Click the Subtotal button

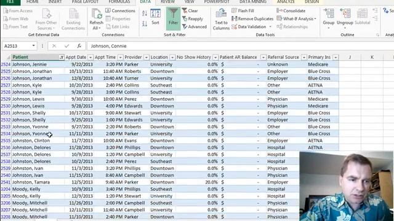click(x=363, y=17)
